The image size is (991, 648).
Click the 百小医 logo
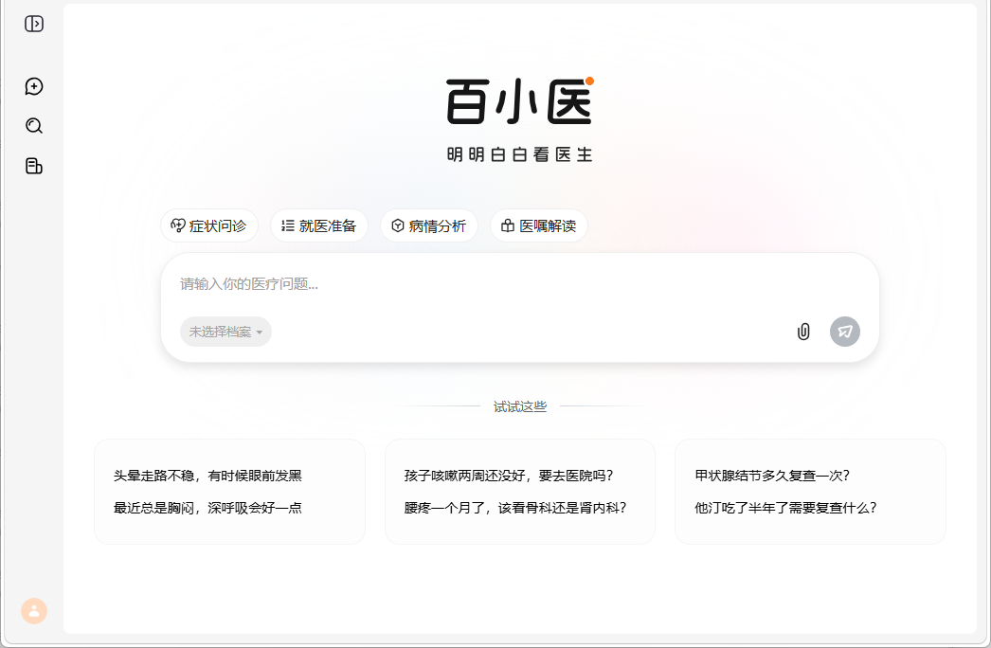pos(520,101)
